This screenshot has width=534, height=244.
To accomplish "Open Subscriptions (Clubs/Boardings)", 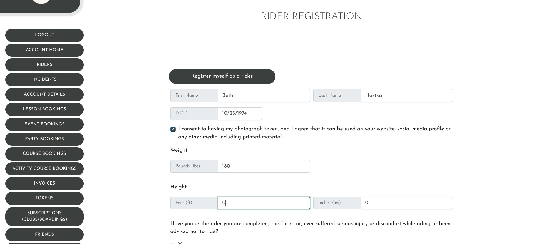I will pos(44,216).
